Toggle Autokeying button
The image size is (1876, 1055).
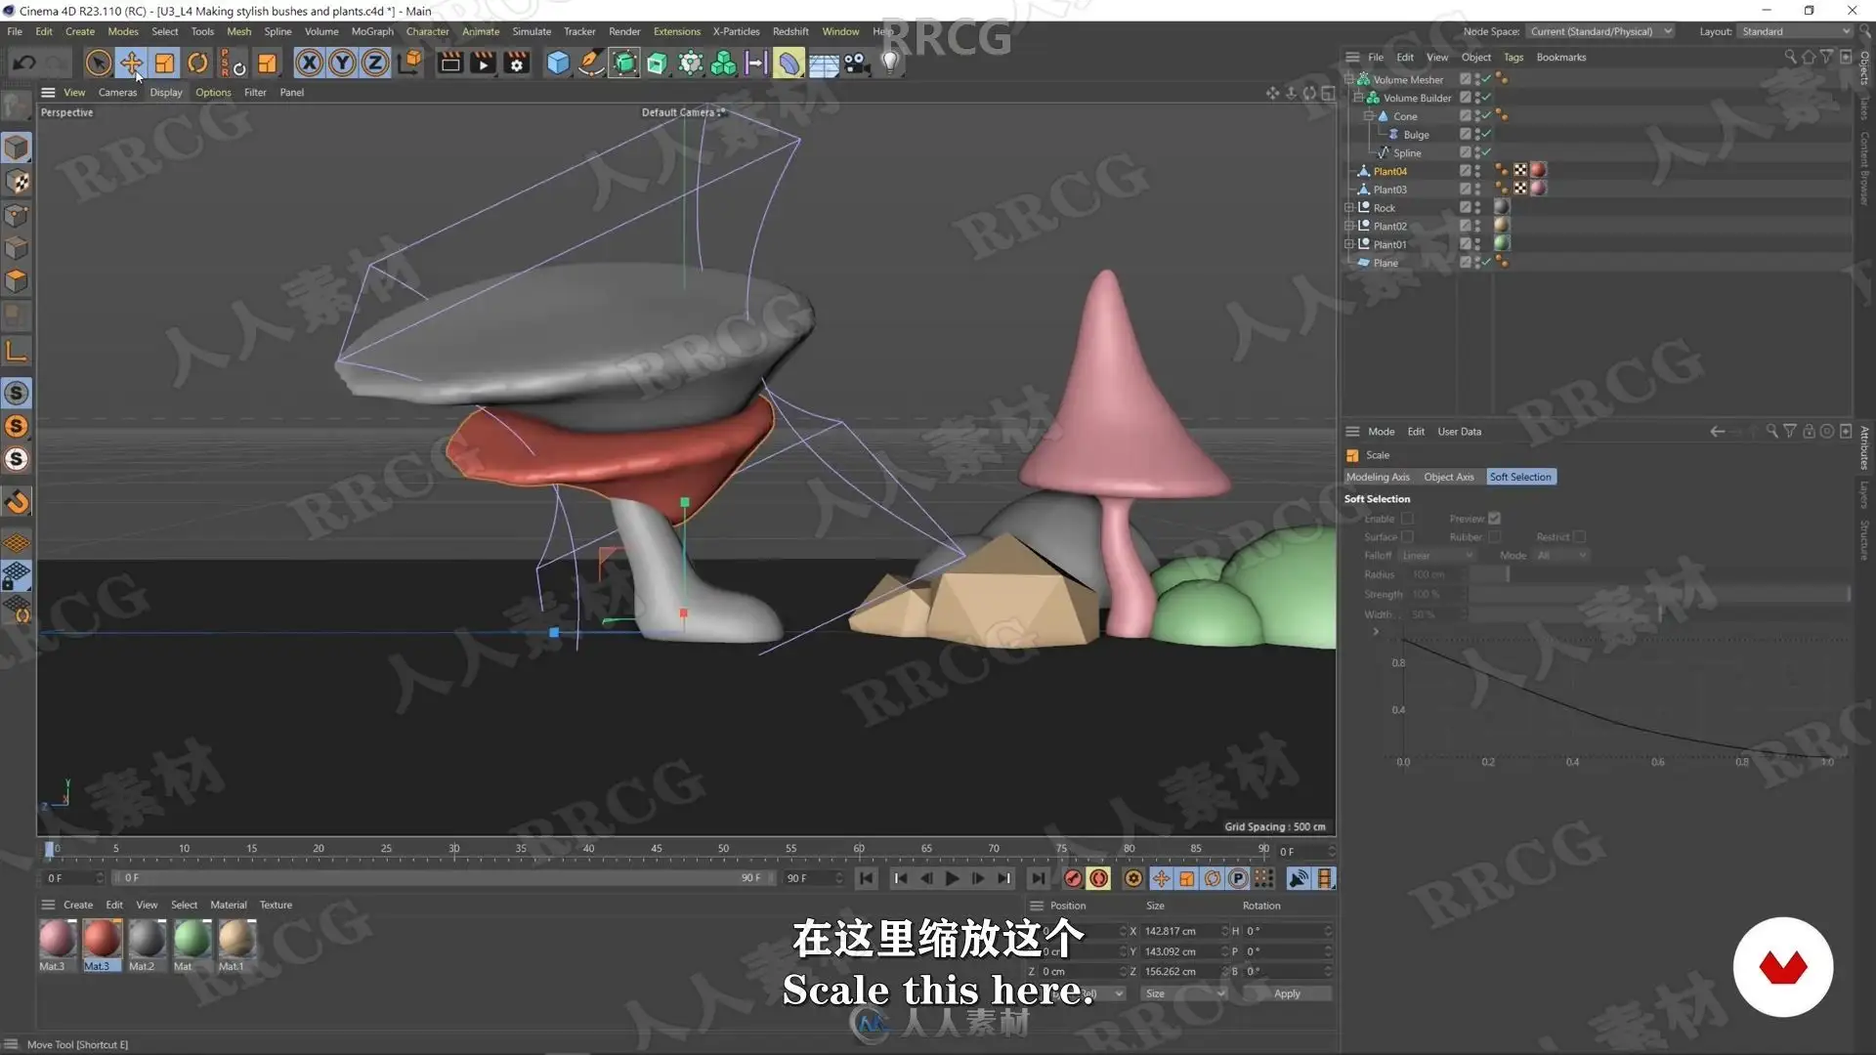point(1098,879)
